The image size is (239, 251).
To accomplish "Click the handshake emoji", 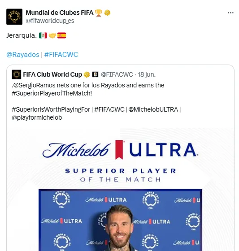I will pyautogui.click(x=52, y=35).
